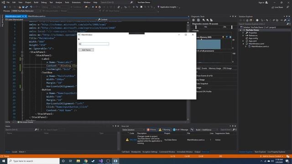Collapse Events section in Diagnostic Tools
Viewport: 292px width, 164px height.
click(x=193, y=31)
